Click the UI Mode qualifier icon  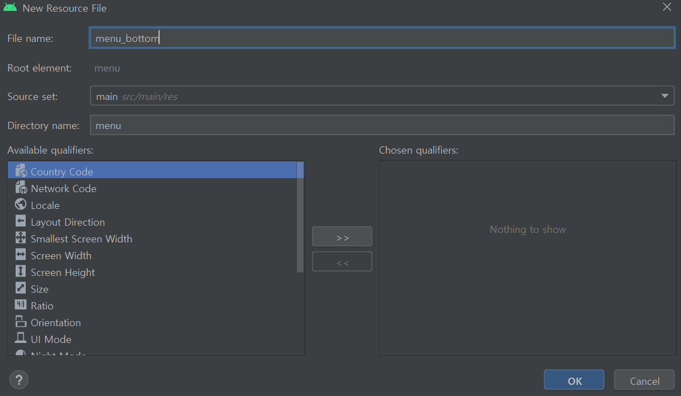21,338
